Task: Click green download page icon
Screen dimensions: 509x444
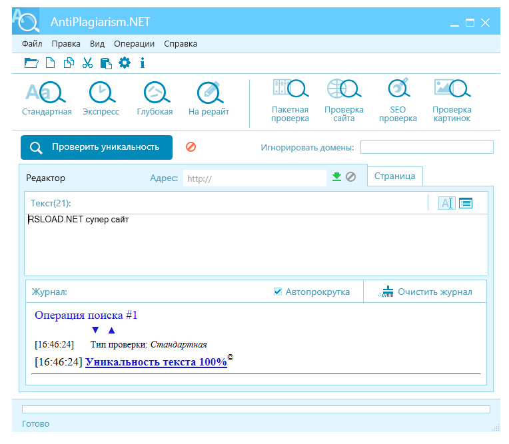Action: tap(336, 177)
